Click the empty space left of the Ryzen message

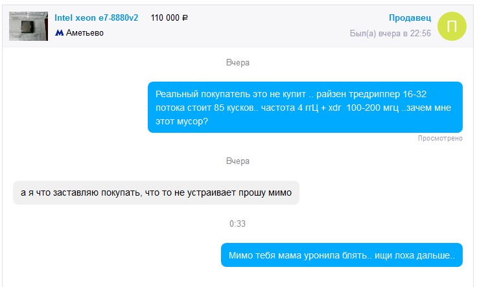click(x=75, y=108)
